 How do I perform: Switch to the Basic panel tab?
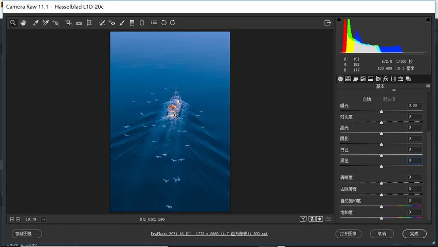pyautogui.click(x=340, y=79)
